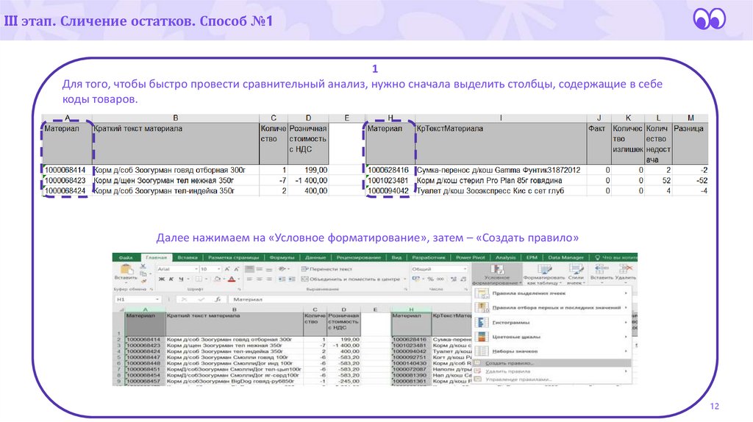The height and width of the screenshot is (422, 753).
Task: Click the fx insert function icon
Action: pyautogui.click(x=218, y=300)
